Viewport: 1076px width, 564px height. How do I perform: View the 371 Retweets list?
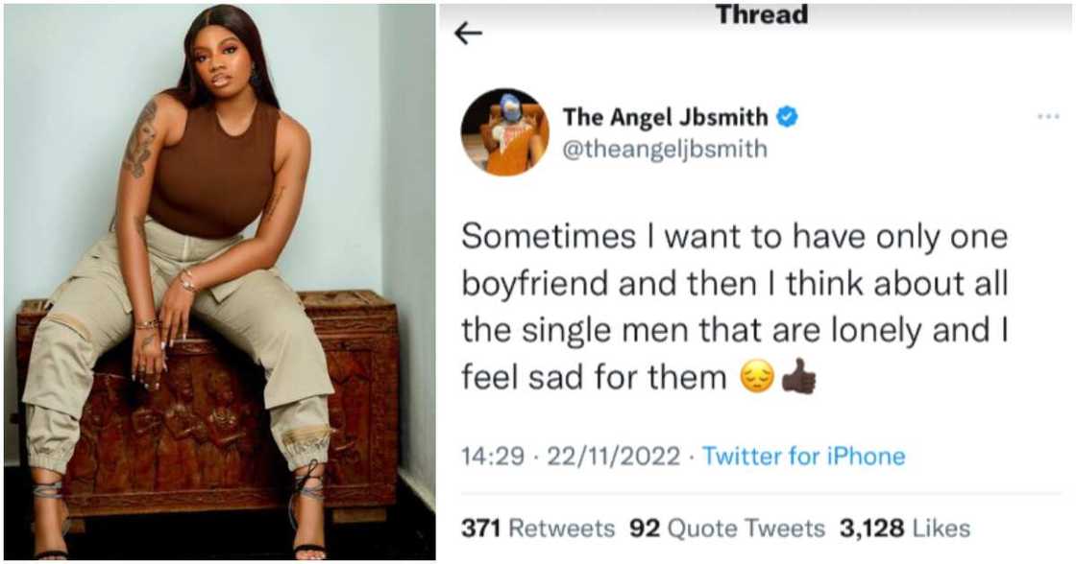[537, 528]
